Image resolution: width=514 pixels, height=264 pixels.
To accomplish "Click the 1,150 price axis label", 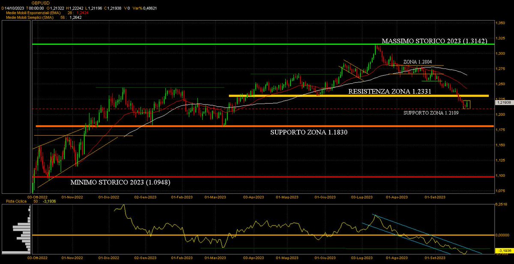I will pyautogui.click(x=500, y=145).
